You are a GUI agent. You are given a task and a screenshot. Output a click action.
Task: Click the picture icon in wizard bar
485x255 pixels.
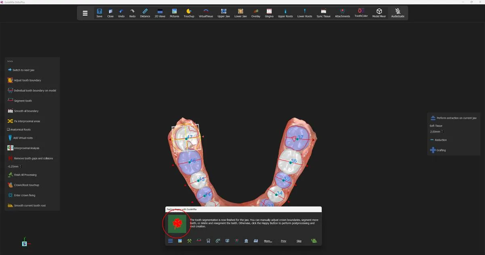point(180,241)
